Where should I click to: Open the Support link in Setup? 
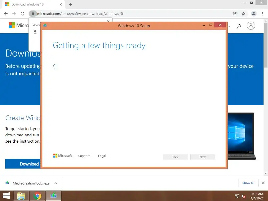tap(84, 156)
